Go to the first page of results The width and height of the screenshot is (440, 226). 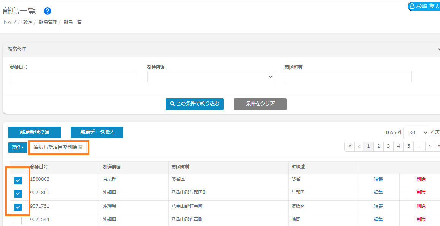349,146
